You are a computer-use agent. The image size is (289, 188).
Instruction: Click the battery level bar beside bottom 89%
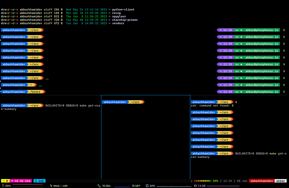point(28,185)
